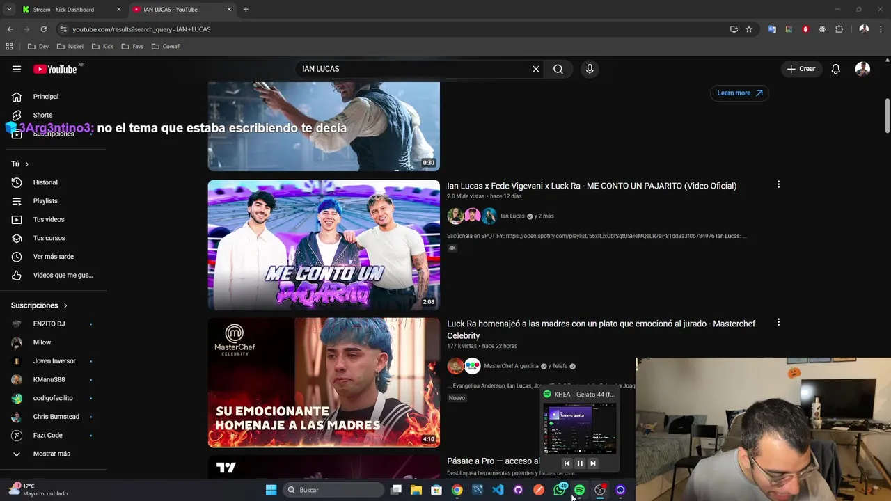This screenshot has width=891, height=501.
Task: Open the 0:30 ad video thumbnail
Action: tap(324, 126)
